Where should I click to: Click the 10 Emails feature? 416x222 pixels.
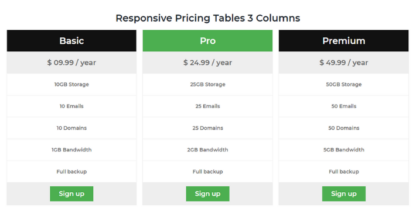[71, 106]
